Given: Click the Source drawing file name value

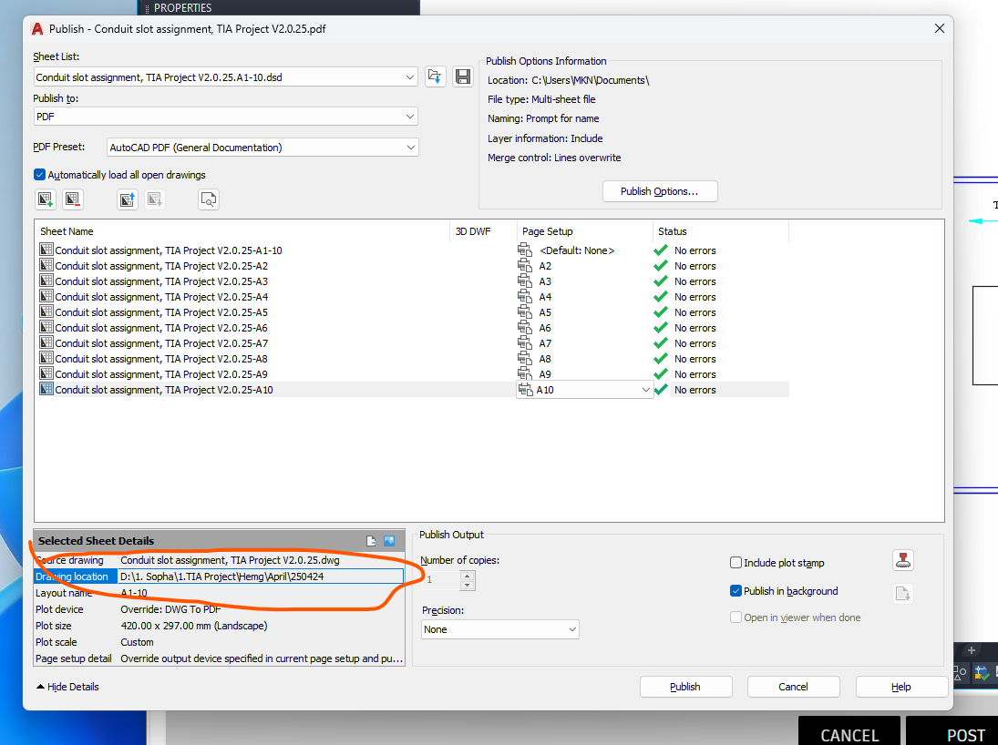Looking at the screenshot, I should click(230, 560).
